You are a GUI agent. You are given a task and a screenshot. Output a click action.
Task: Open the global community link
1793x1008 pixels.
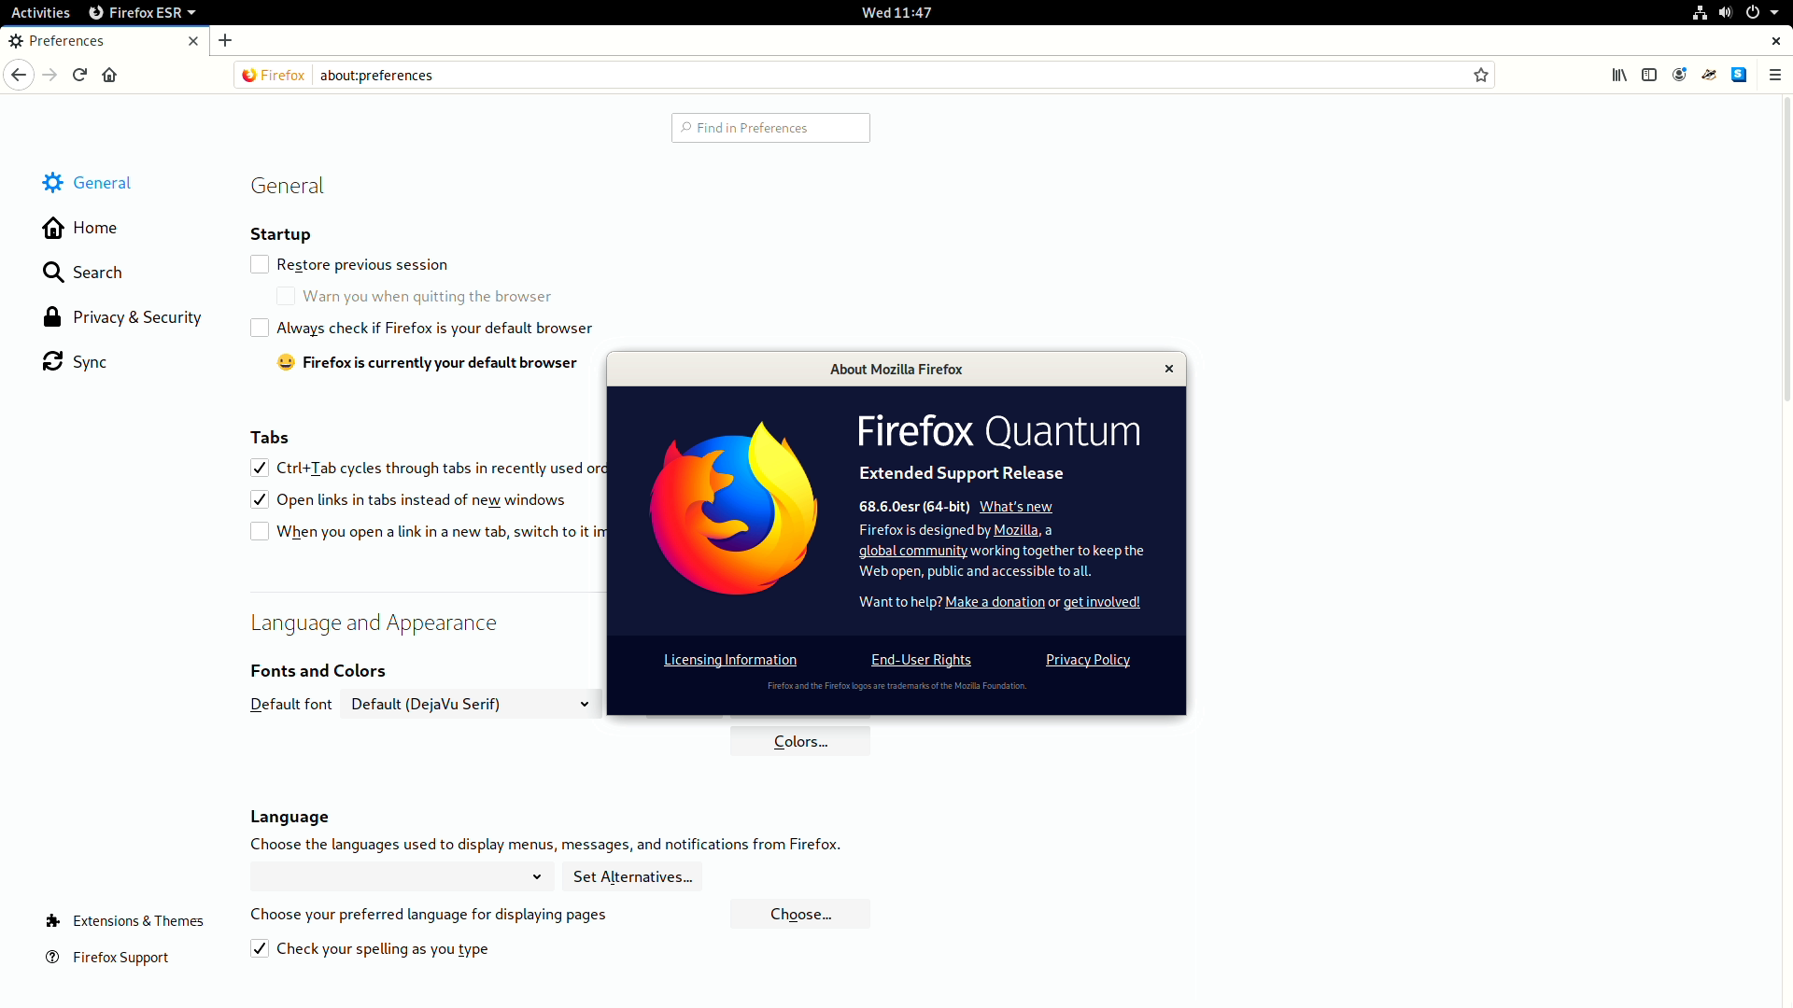pyautogui.click(x=912, y=551)
